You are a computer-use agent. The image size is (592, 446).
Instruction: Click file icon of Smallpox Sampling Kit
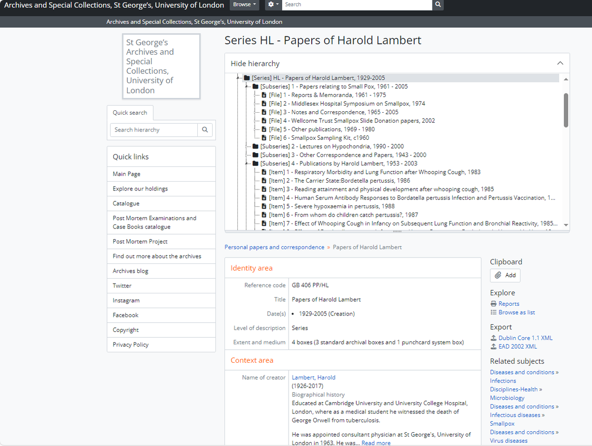click(x=264, y=138)
